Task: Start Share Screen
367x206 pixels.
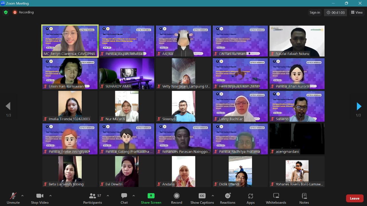Action: 151,198
